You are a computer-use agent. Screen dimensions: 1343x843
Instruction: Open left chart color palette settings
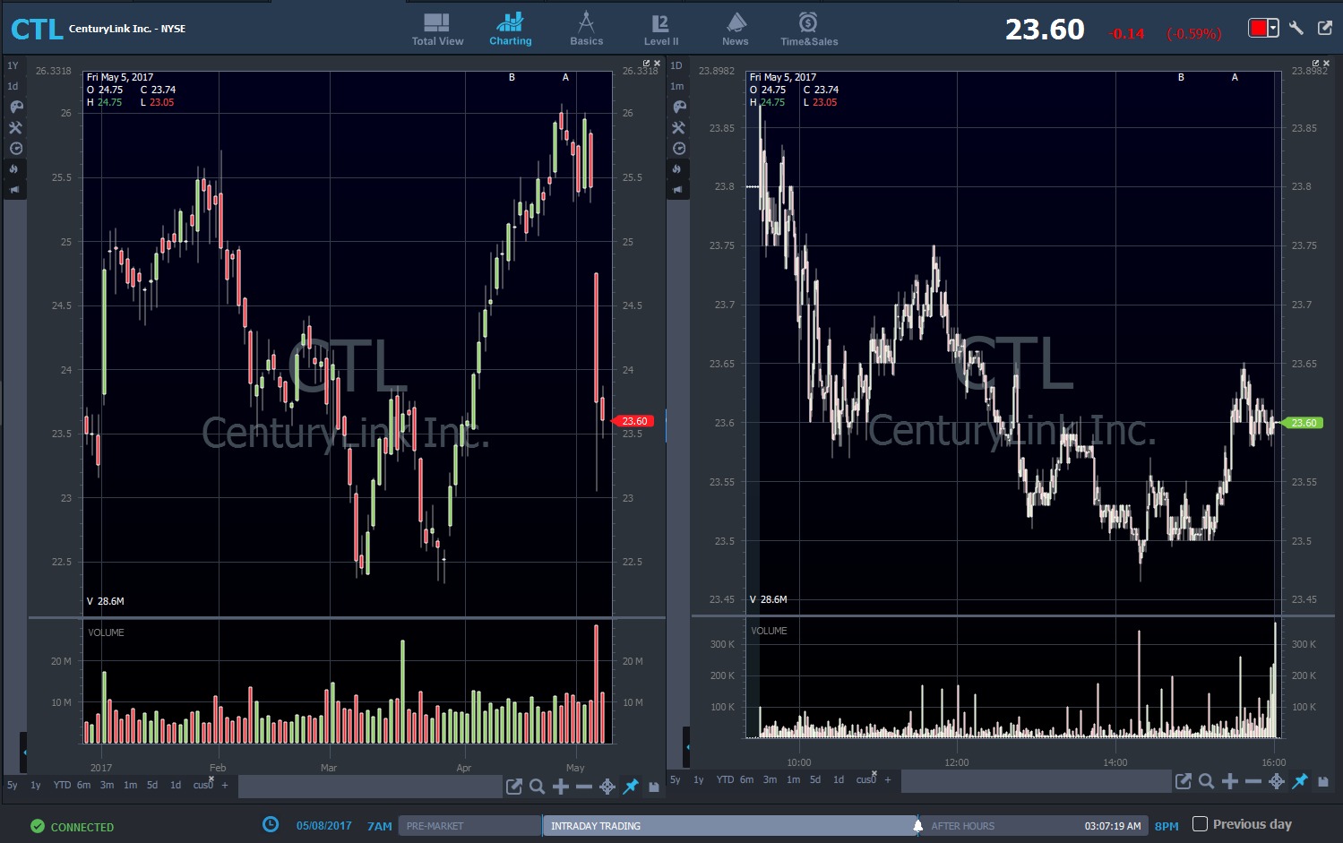tap(15, 107)
